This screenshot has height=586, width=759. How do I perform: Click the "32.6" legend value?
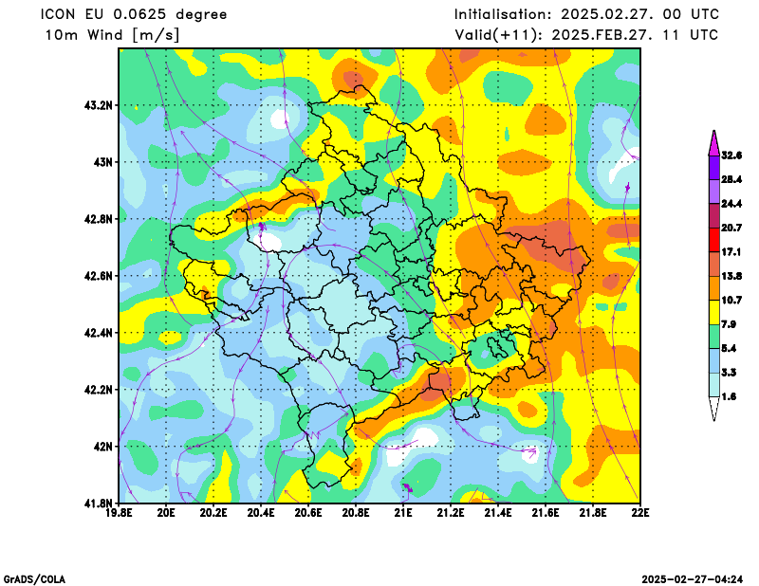[x=731, y=156]
